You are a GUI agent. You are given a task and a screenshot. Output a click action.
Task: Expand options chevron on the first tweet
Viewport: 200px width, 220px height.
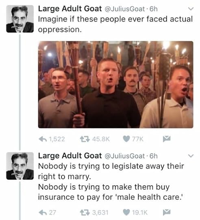coord(191,9)
